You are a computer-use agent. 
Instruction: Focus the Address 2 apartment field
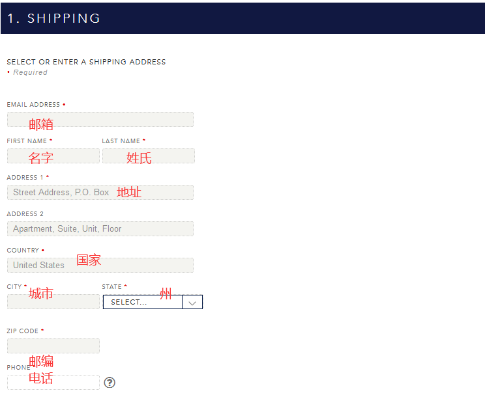pos(100,229)
